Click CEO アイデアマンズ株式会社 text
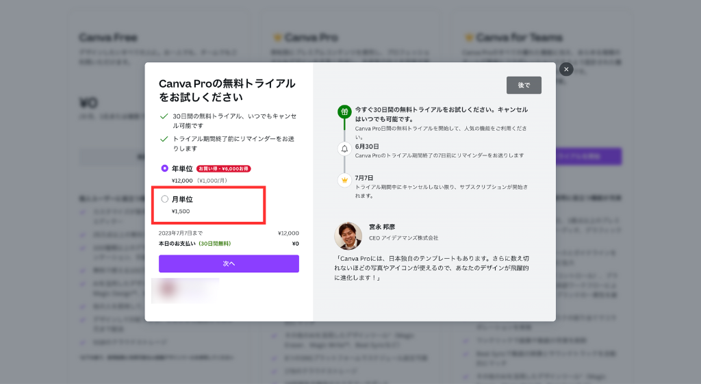Screen dimensions: 701x384 (x=403, y=238)
